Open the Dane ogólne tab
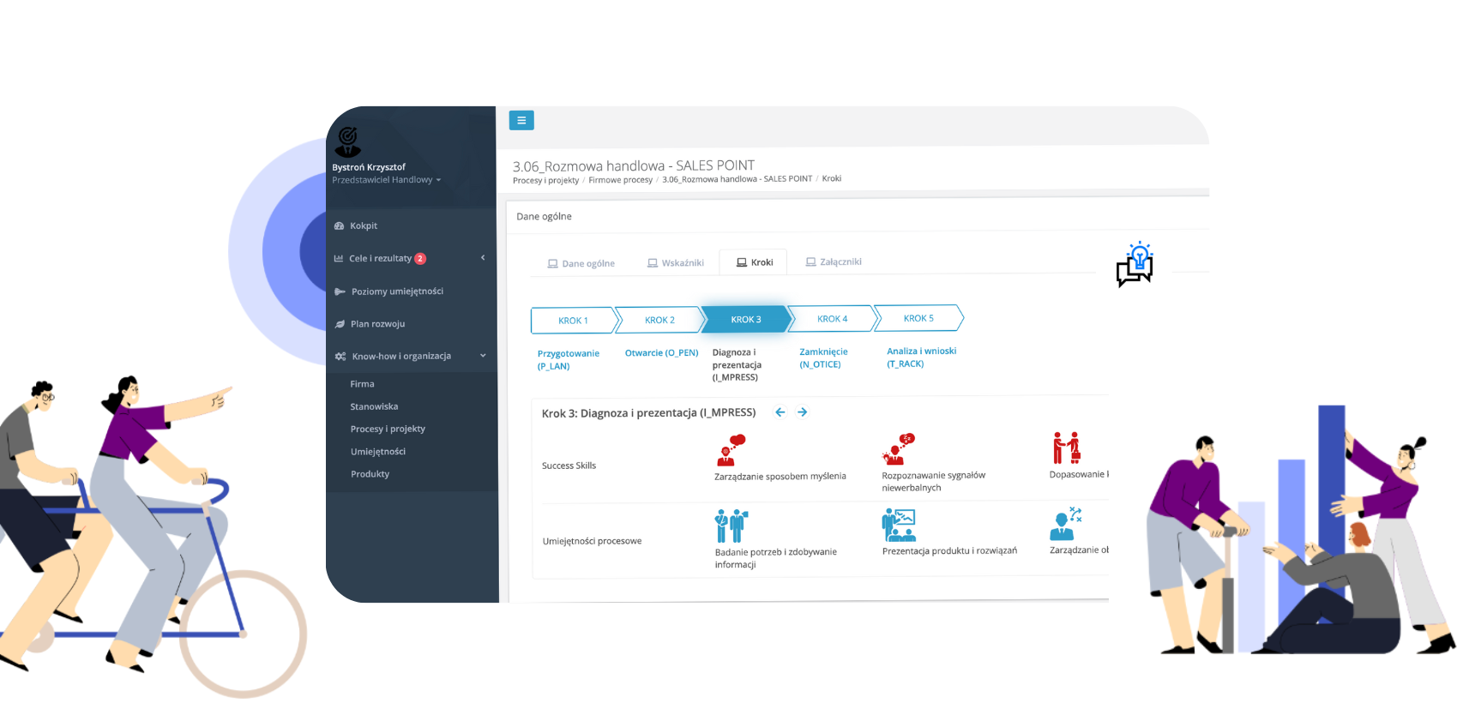 click(x=581, y=264)
